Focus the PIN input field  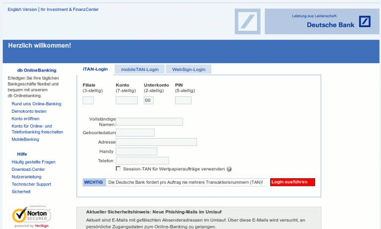click(x=183, y=100)
